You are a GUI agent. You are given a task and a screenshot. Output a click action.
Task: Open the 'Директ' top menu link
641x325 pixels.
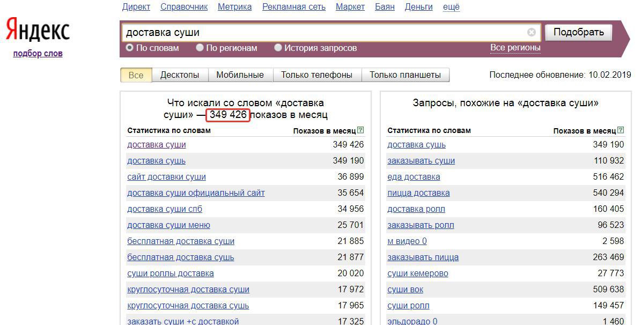tap(136, 7)
